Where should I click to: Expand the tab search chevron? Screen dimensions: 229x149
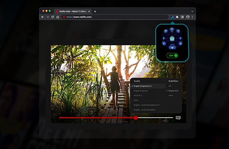point(192,11)
